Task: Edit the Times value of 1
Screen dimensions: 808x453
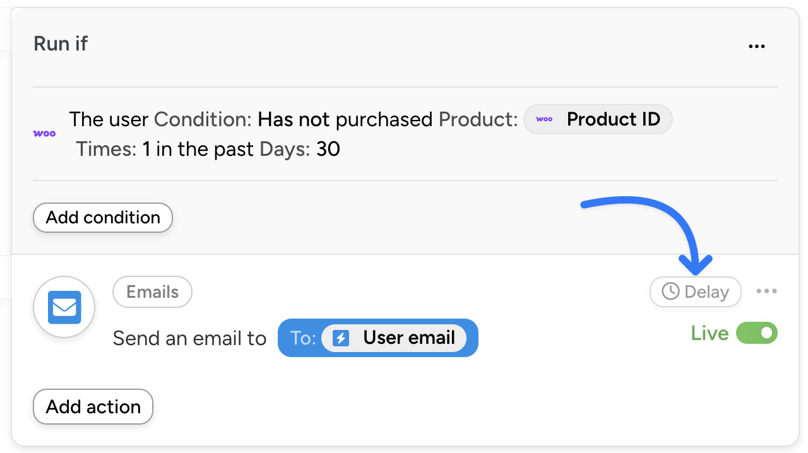Action: tap(146, 150)
